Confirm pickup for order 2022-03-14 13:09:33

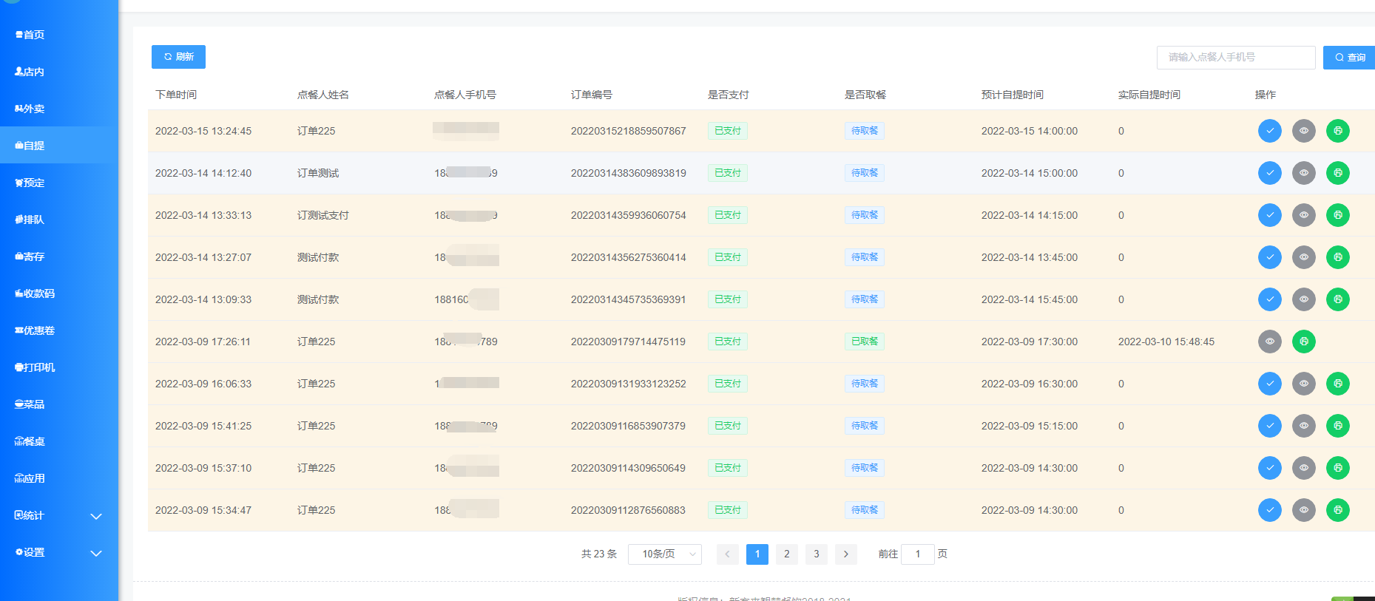coord(1269,299)
